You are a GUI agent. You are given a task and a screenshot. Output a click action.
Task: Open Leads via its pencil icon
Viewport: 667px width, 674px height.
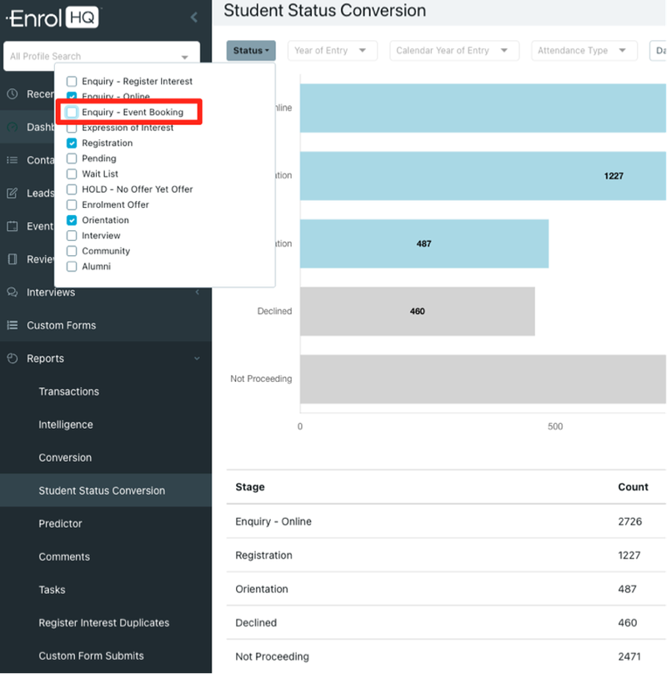(12, 193)
